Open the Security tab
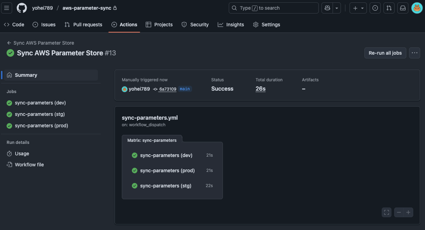Image resolution: width=425 pixels, height=230 pixels. pyautogui.click(x=195, y=25)
